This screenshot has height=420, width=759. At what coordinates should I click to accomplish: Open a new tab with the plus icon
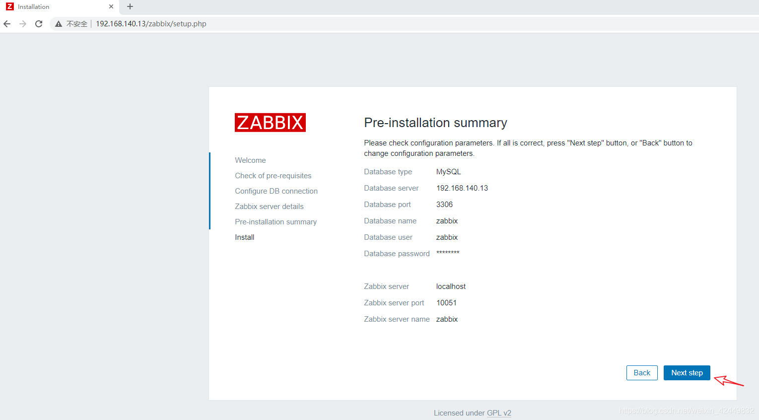pyautogui.click(x=130, y=6)
